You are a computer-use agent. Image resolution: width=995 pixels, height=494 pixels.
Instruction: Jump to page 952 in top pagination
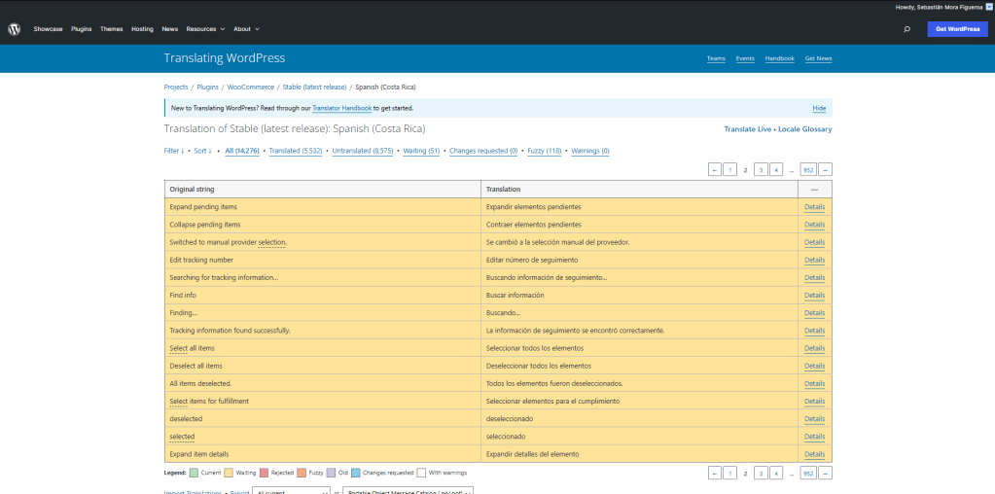807,169
